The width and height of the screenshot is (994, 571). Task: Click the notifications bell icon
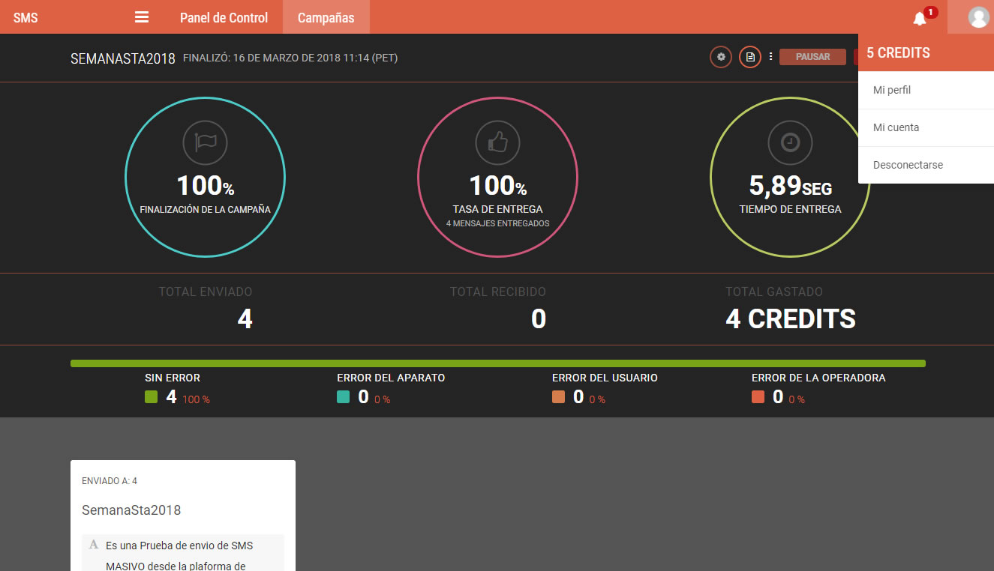pos(920,19)
